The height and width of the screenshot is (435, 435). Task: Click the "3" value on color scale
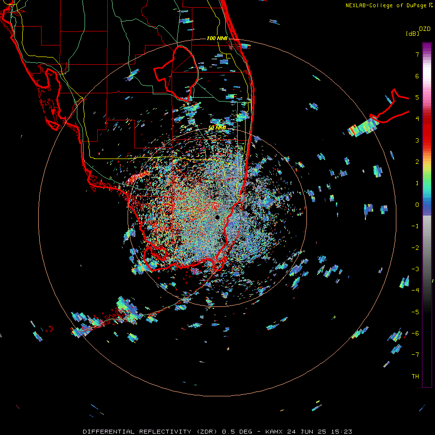pyautogui.click(x=417, y=140)
